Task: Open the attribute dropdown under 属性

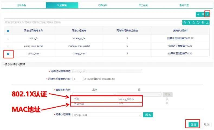Action: 94,94
